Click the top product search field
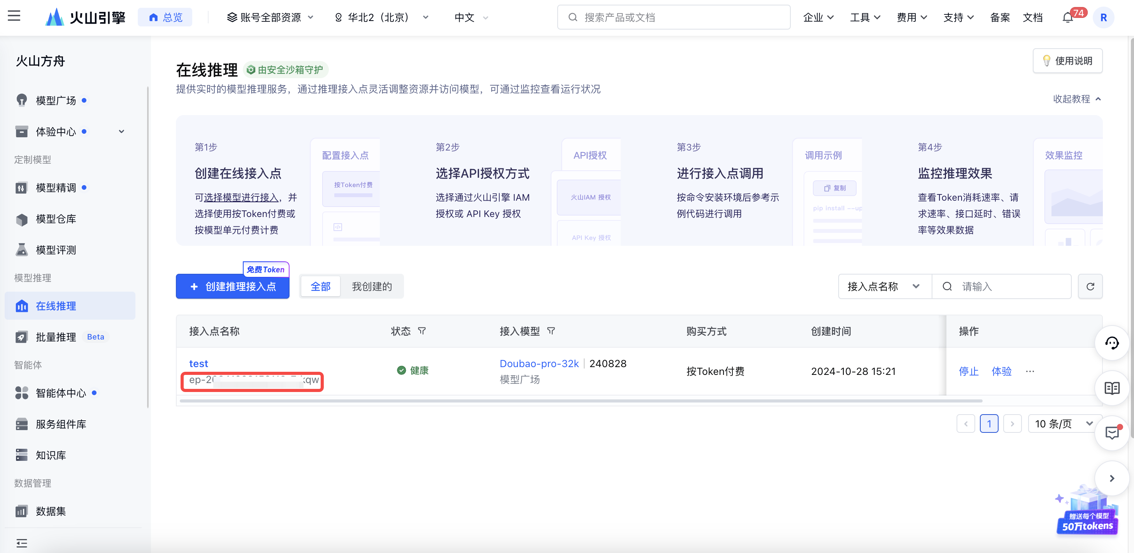 tap(674, 17)
